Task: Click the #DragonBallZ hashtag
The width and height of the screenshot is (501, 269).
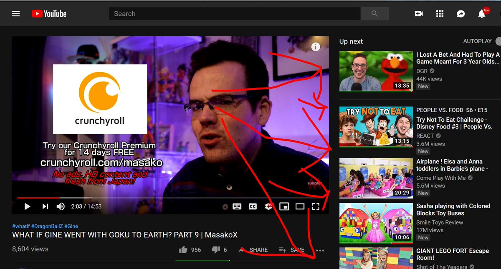Action: coord(46,226)
